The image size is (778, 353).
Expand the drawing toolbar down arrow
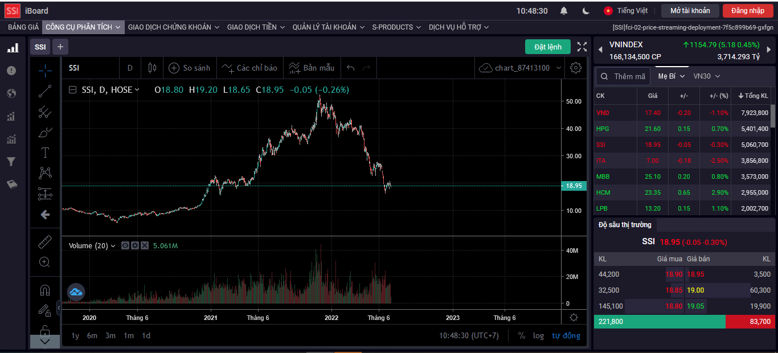click(x=45, y=342)
